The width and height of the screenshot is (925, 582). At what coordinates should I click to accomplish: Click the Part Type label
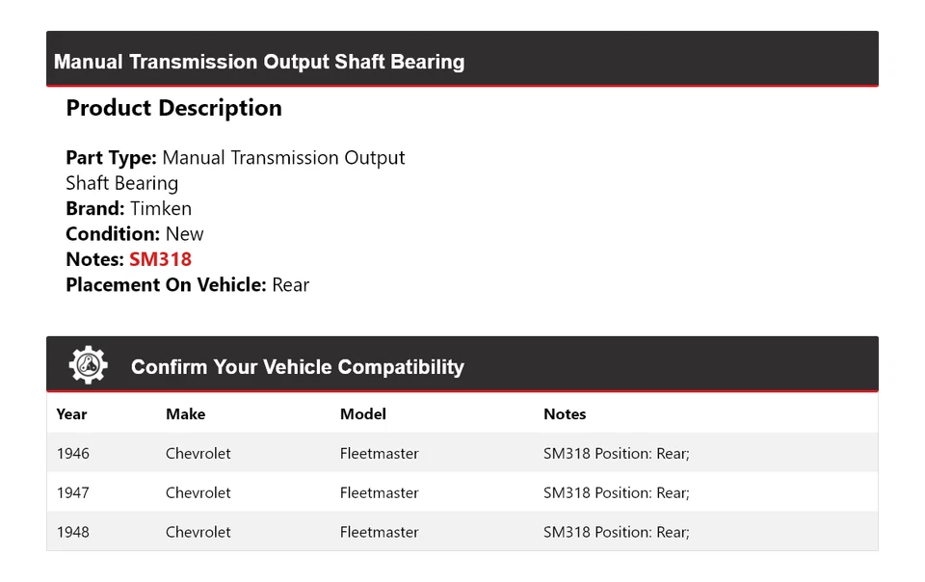111,158
